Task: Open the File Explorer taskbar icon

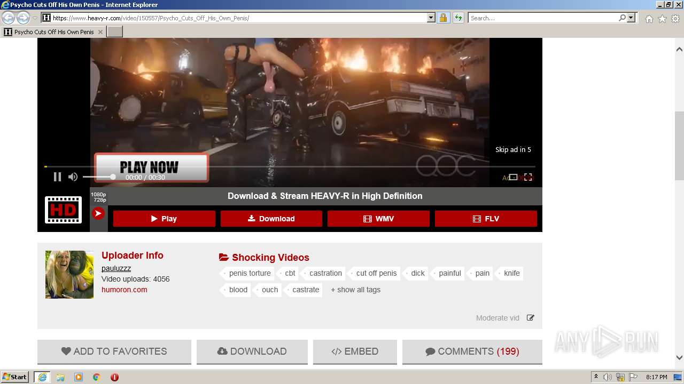Action: point(60,377)
